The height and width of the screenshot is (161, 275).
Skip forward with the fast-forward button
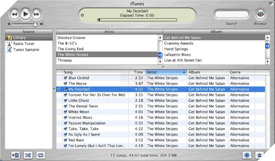(37, 14)
